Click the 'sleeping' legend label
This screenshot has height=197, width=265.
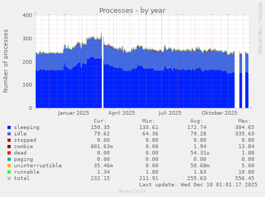27,127
